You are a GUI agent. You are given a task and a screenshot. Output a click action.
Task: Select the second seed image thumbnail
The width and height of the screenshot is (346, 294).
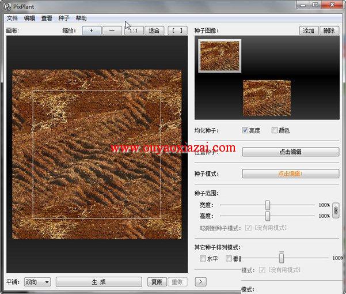(x=267, y=99)
